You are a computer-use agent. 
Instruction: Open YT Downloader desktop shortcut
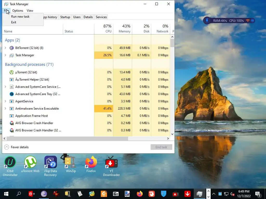tap(111, 166)
